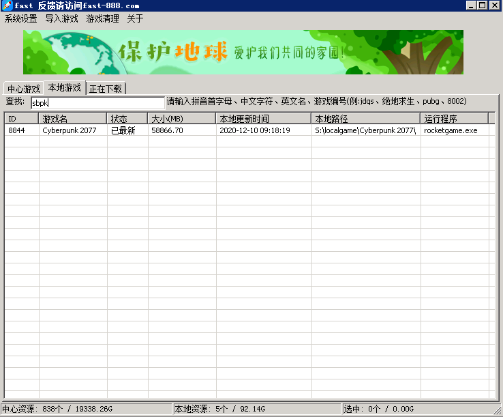
Task: Switch to the 本地游戏 tab
Action: click(65, 87)
